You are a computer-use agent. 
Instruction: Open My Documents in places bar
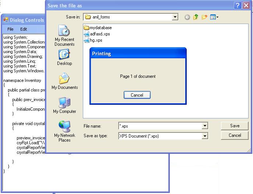64,81
